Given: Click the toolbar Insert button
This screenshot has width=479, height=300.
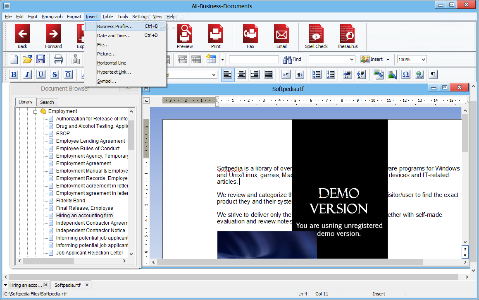Looking at the screenshot, I should pyautogui.click(x=372, y=59).
